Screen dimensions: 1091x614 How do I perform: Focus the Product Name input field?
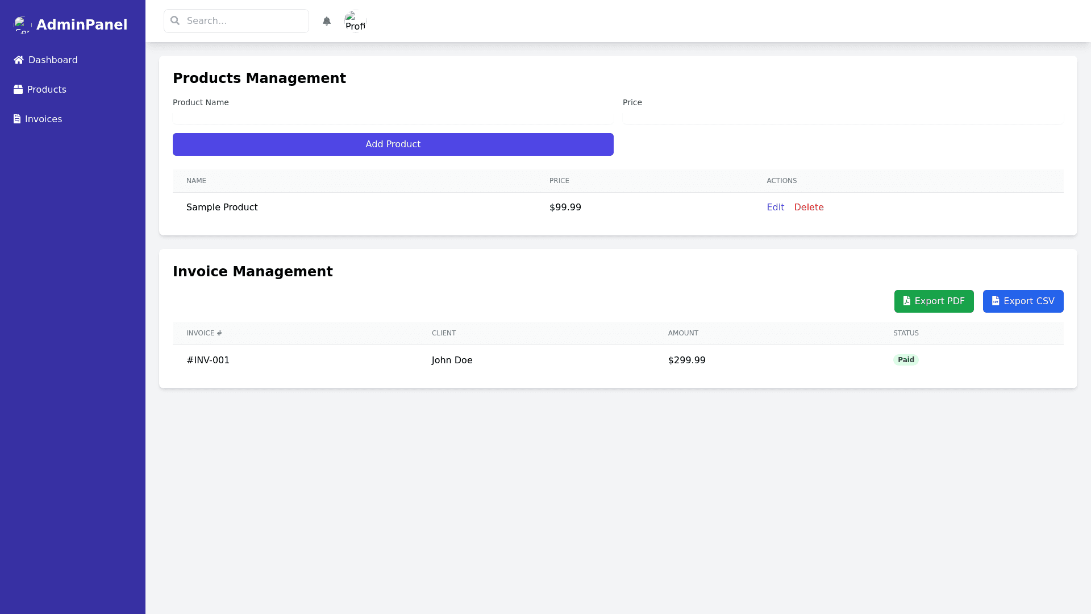pos(393,118)
